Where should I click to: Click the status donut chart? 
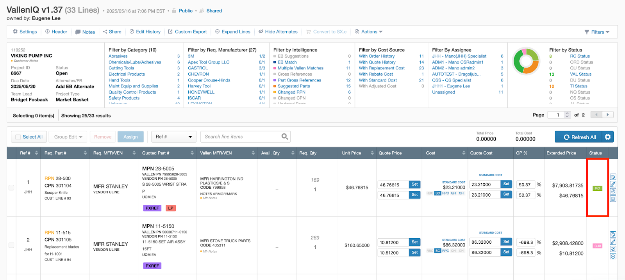click(526, 61)
